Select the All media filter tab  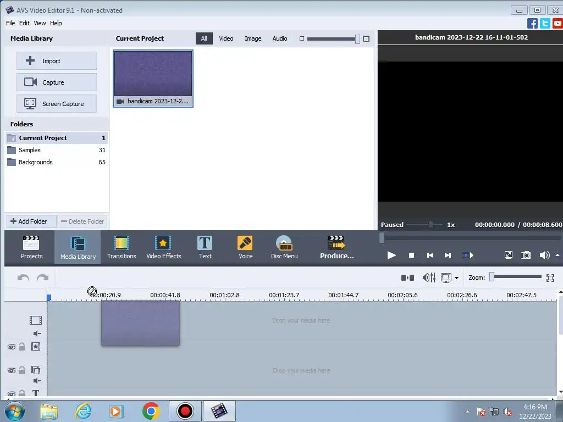point(204,38)
